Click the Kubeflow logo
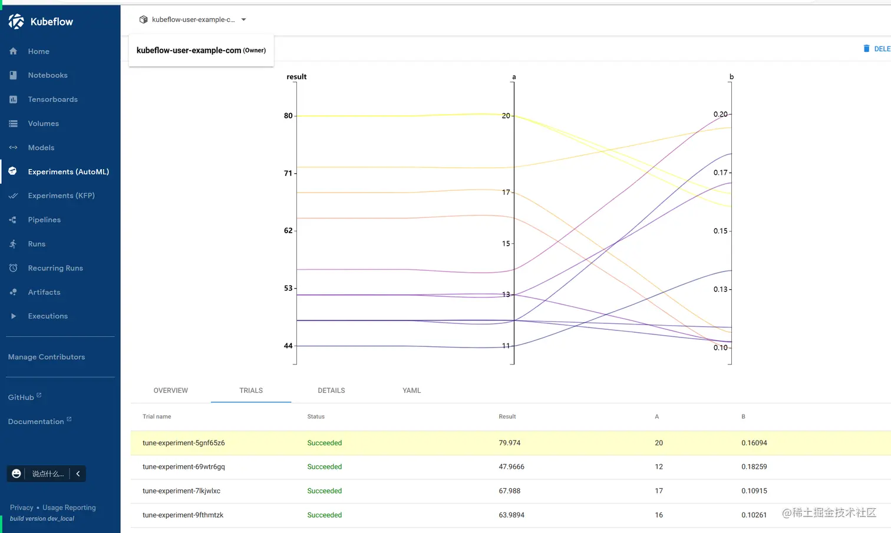The height and width of the screenshot is (533, 891). coord(16,22)
